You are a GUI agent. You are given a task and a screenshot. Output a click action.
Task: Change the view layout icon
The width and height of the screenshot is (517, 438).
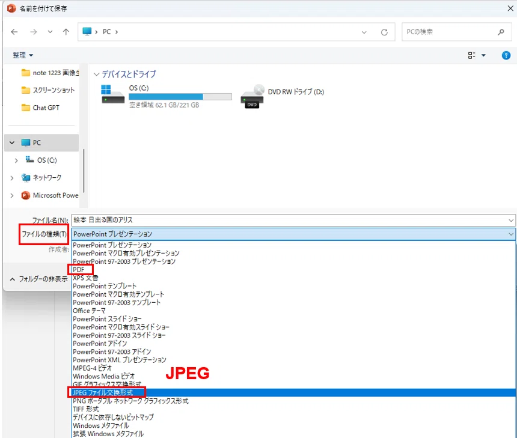point(472,55)
